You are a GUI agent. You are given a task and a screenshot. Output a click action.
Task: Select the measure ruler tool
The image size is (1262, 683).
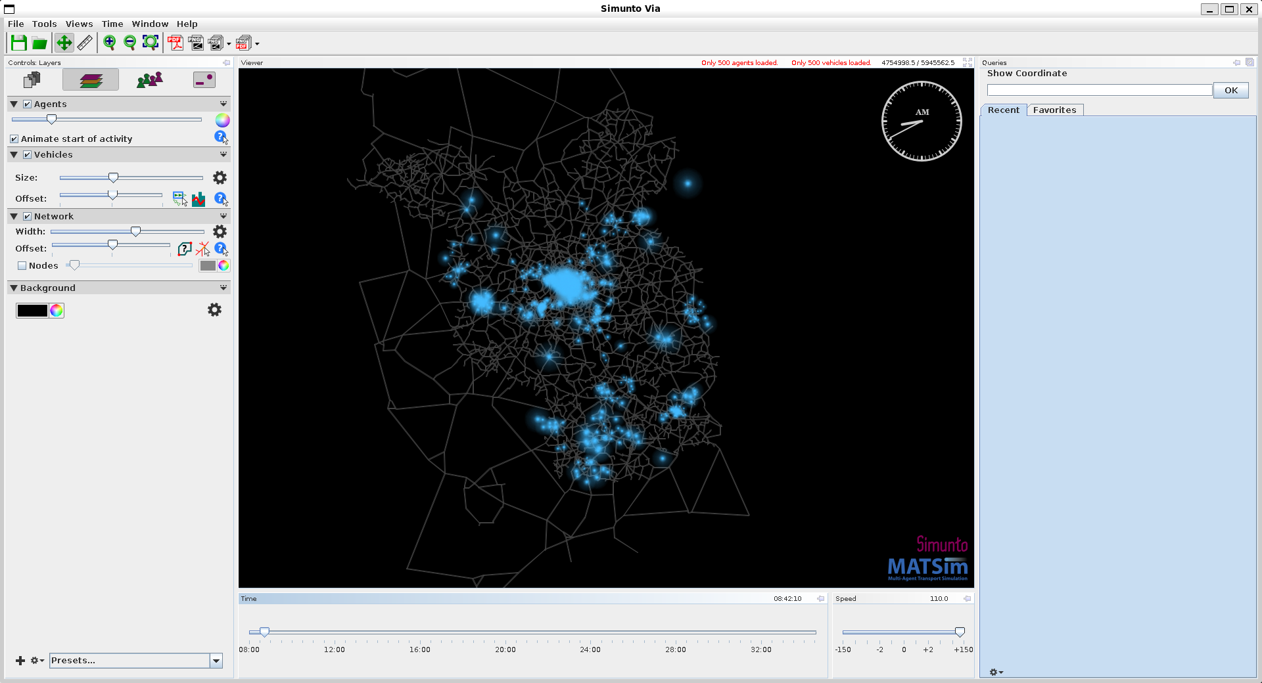[x=85, y=43]
